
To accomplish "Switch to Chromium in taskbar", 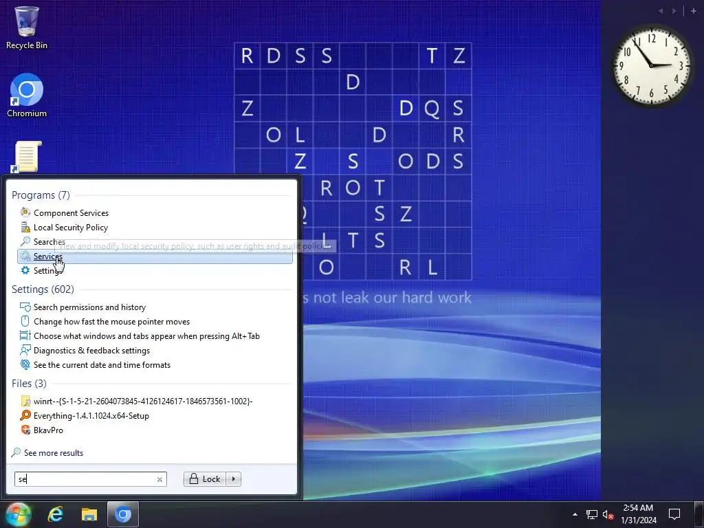I will click(x=122, y=514).
